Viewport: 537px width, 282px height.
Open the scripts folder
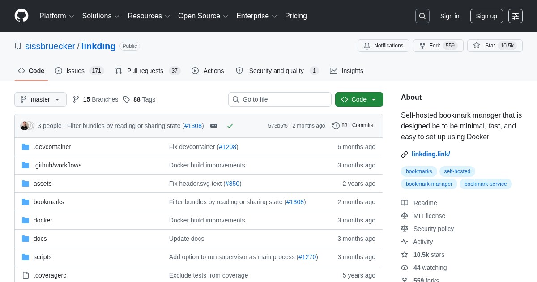(43, 257)
